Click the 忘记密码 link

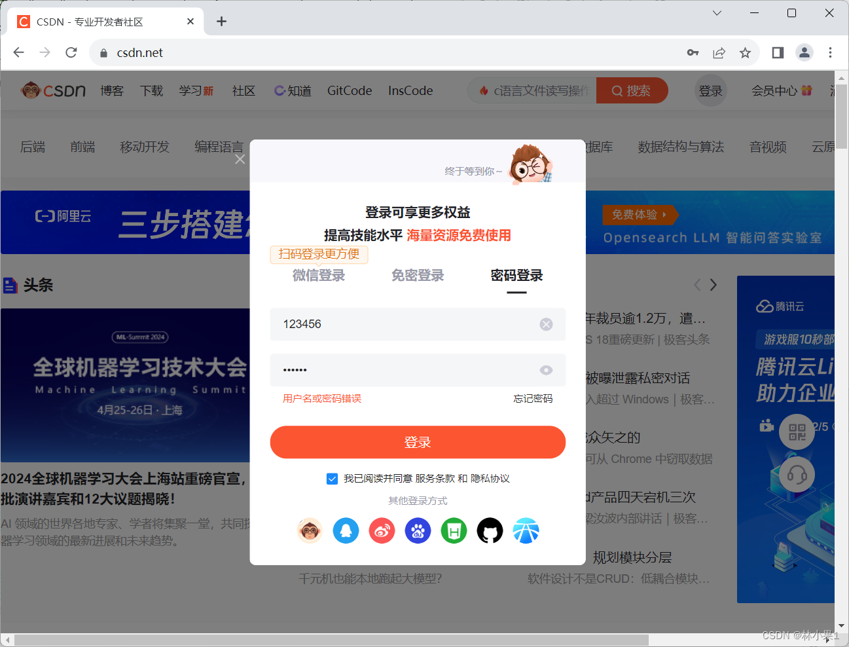point(533,399)
